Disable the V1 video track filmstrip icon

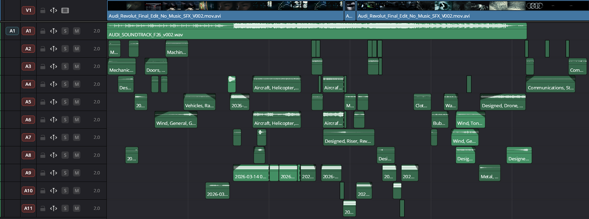click(x=65, y=10)
